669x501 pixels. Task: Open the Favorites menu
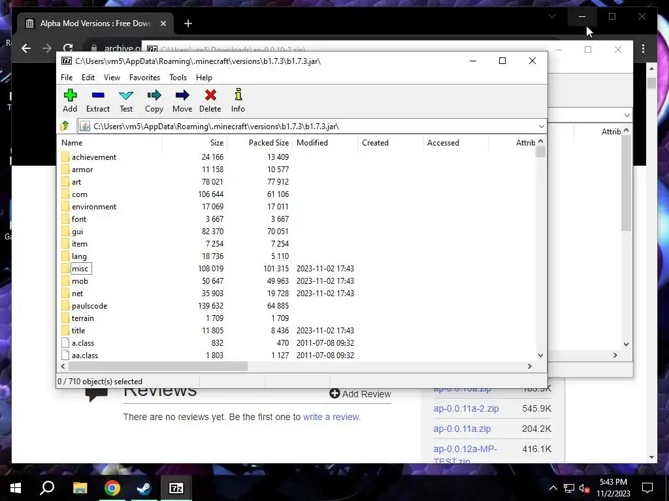(x=144, y=78)
